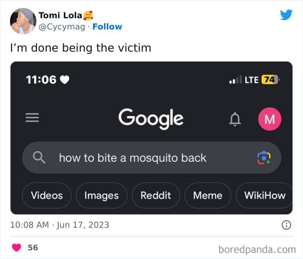Image resolution: width=303 pixels, height=259 pixels.
Task: Like the tweet with the heart icon
Action: [x=16, y=248]
